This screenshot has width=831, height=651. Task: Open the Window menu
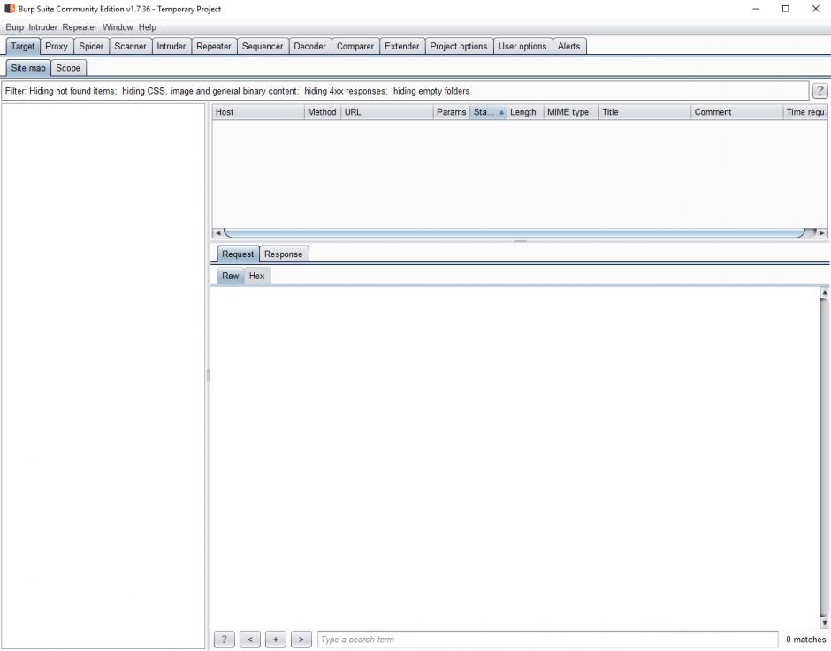click(x=118, y=27)
